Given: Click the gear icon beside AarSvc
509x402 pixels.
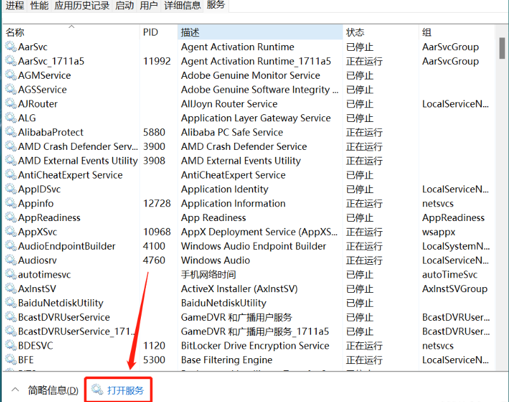Looking at the screenshot, I should tap(11, 47).
